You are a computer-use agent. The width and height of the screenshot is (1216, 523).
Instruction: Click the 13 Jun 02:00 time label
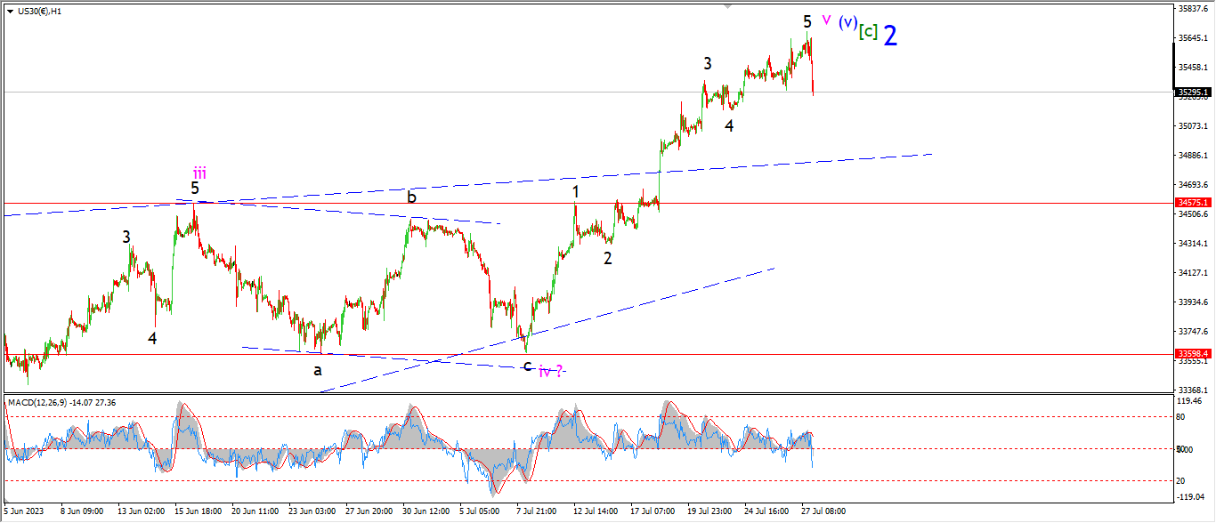[141, 511]
